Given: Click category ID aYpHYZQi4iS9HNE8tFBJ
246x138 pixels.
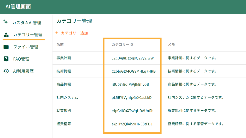Looking at the screenshot, I should coord(132,124).
